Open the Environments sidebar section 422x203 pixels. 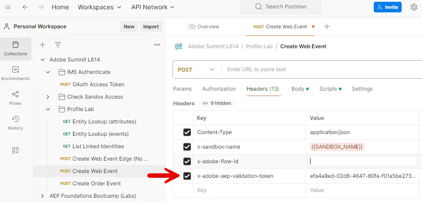tap(15, 73)
